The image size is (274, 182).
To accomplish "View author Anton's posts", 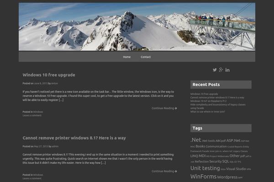I will tap(54, 83).
